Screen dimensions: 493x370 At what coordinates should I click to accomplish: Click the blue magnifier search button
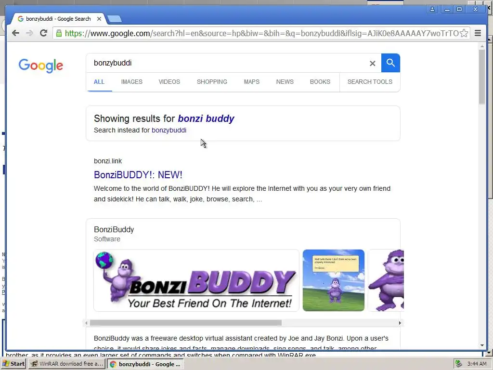[x=390, y=63]
